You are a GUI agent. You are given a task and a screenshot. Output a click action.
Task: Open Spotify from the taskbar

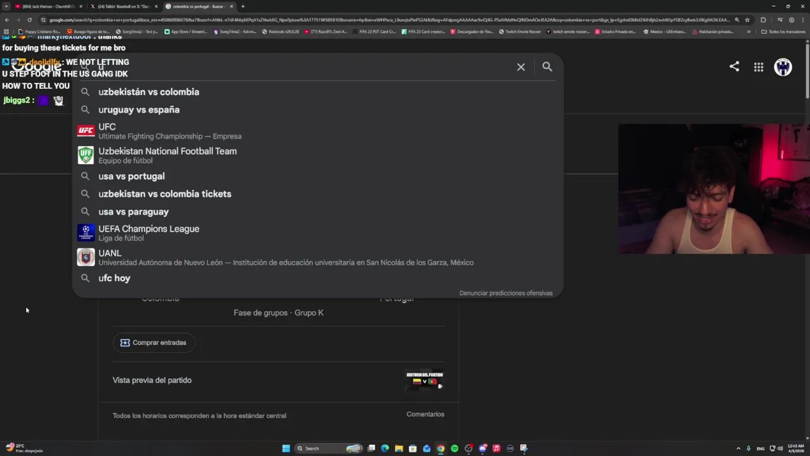[x=454, y=448]
